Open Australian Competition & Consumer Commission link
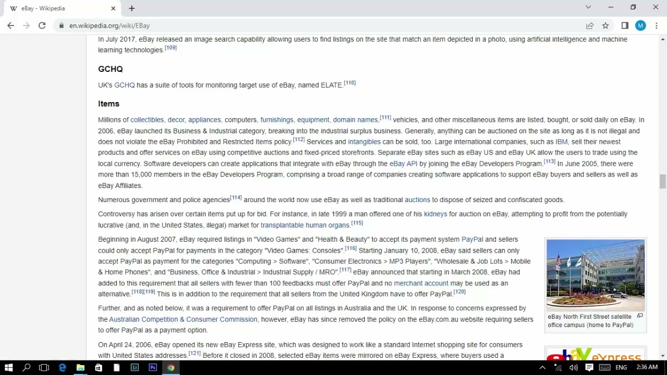 coord(183,319)
